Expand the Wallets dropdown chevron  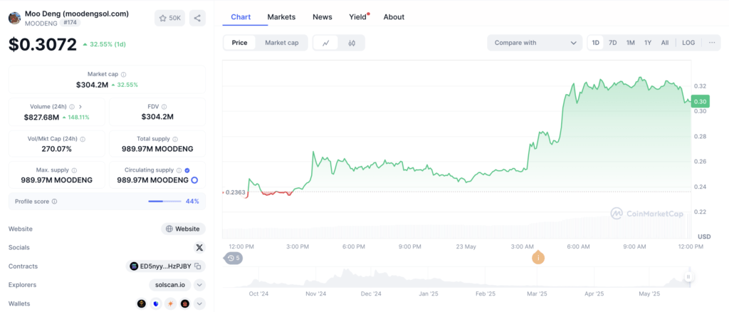(199, 303)
